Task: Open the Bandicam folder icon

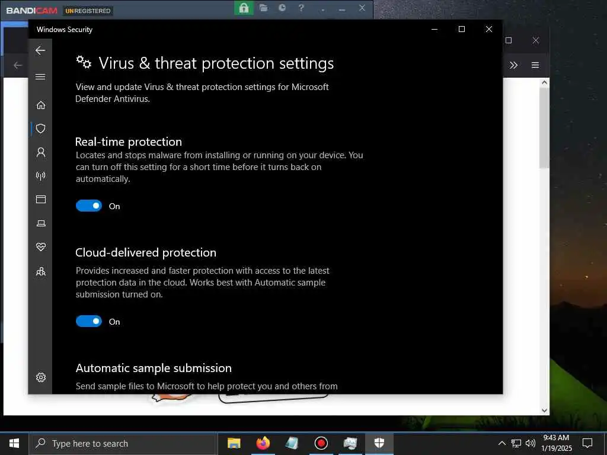Action: (x=264, y=8)
